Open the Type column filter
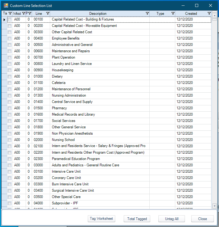Image resolution: width=219 pixels, height=227 pixels. click(173, 14)
